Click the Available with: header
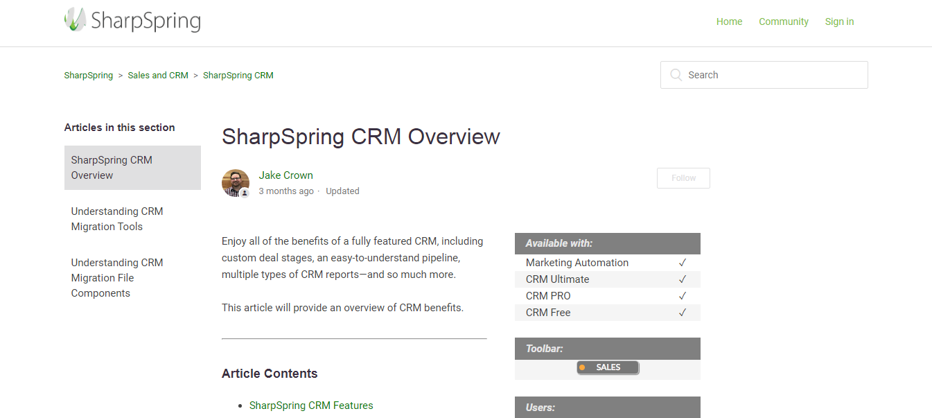 pyautogui.click(x=608, y=243)
